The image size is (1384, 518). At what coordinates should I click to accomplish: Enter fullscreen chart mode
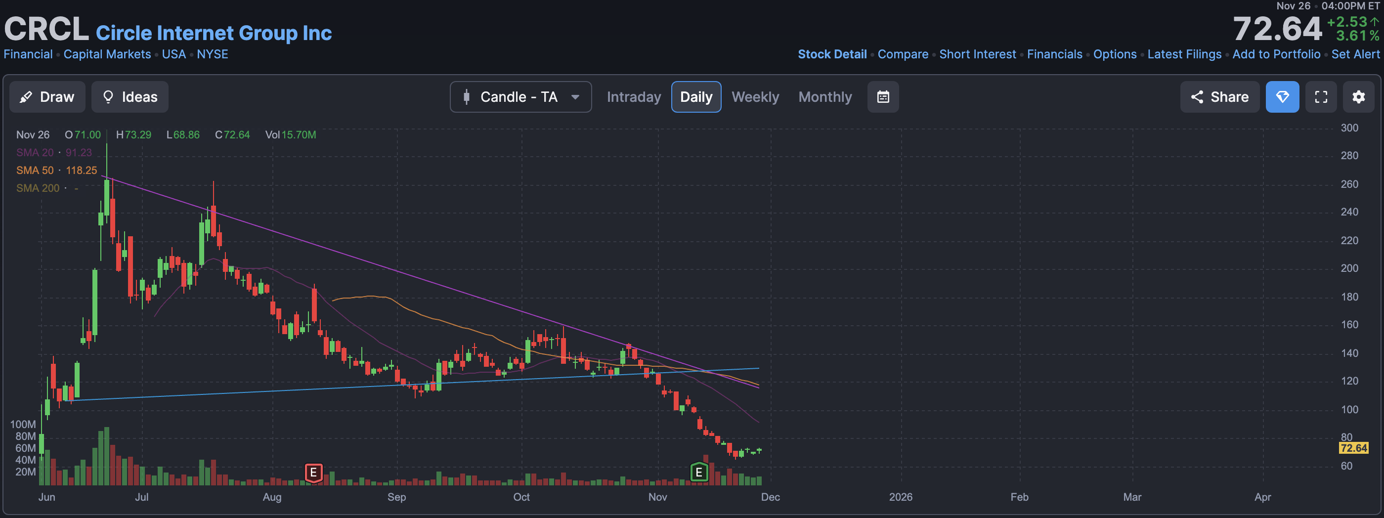(x=1321, y=97)
